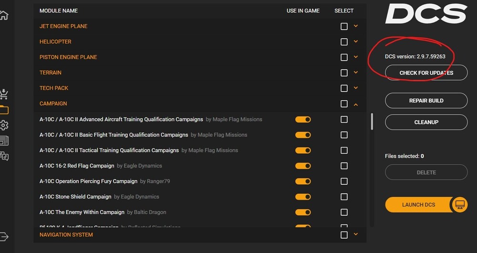Viewport: 477px width, 253px height.
Task: Click the Repair Build button
Action: [x=426, y=100]
